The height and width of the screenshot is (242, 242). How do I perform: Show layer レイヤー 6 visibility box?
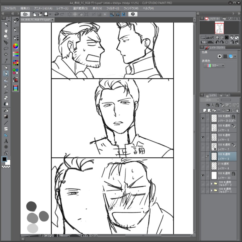click(203, 128)
